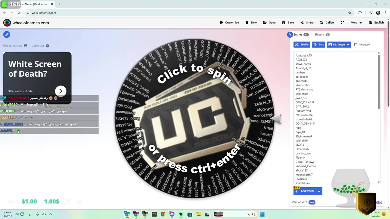Click entry salwa_halwa in list

point(303,64)
